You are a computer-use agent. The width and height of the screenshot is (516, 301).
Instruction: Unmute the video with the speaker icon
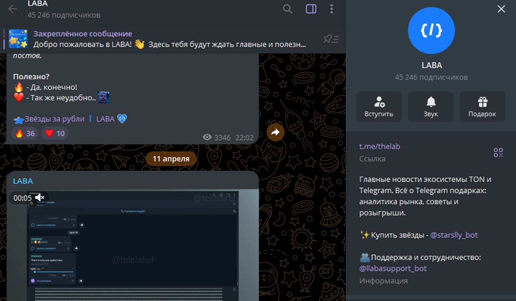39,197
